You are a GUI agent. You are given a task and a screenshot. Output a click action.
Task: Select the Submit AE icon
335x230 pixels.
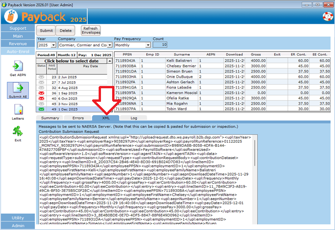pos(18,89)
